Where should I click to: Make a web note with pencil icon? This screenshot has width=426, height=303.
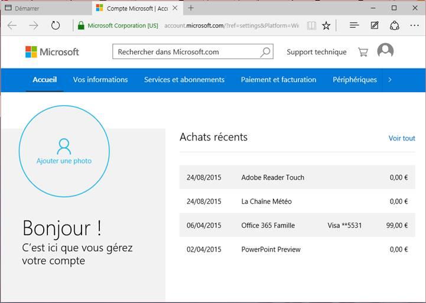point(375,25)
